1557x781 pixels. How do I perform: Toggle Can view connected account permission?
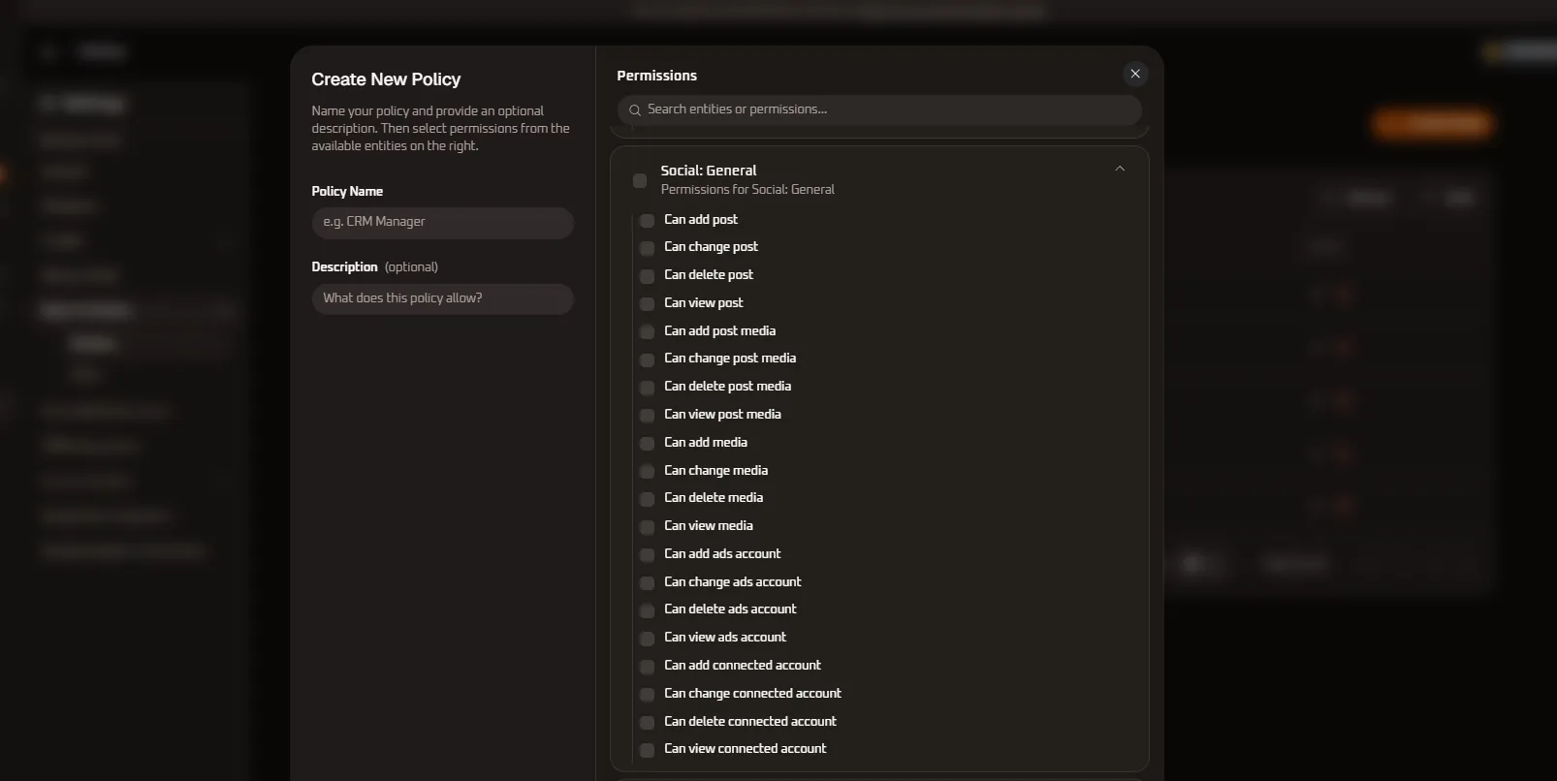[x=647, y=750]
